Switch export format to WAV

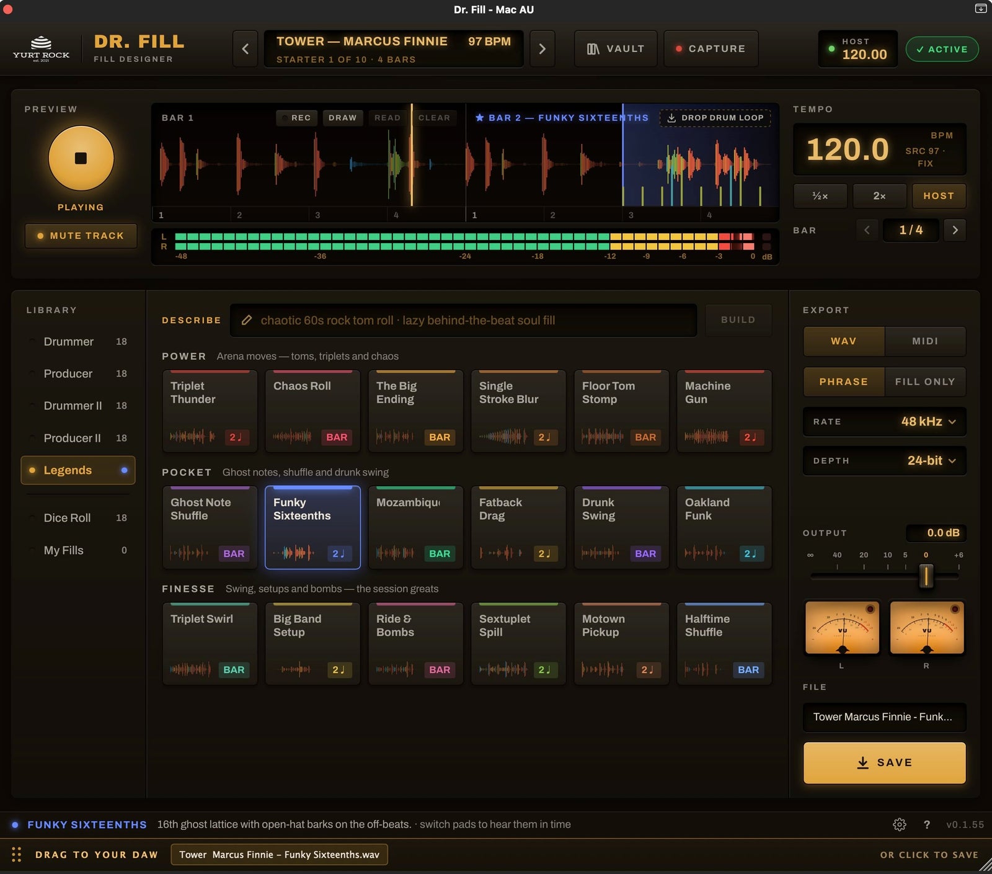point(844,341)
